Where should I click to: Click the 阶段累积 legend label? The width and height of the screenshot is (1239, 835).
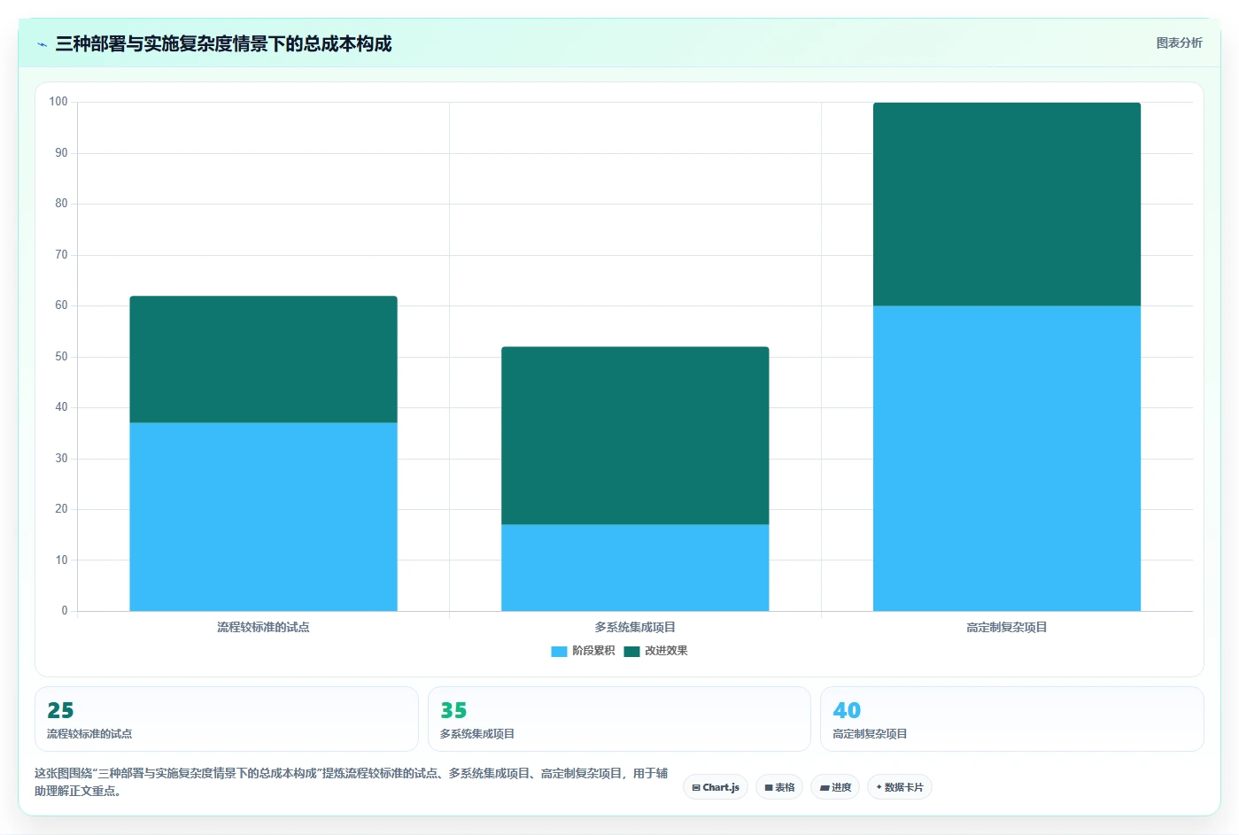(593, 651)
